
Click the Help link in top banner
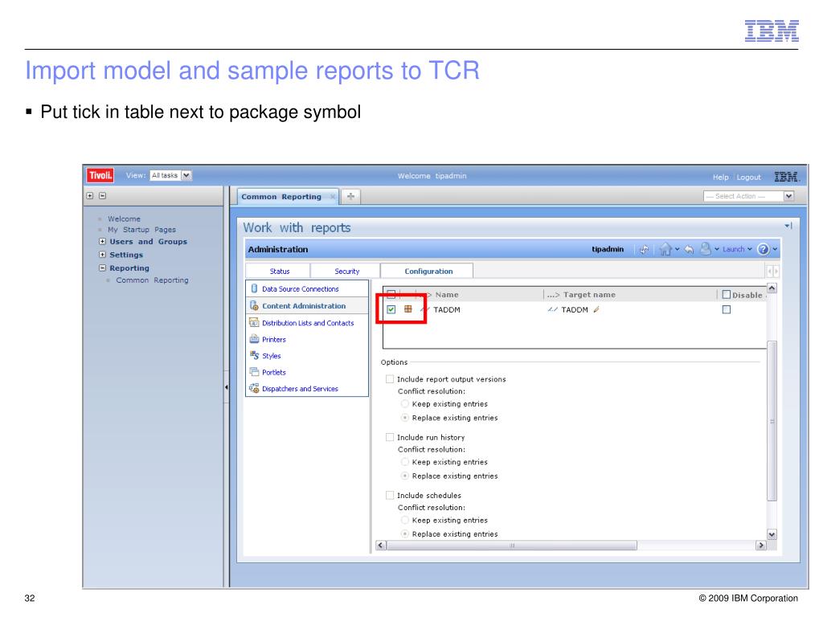point(720,178)
